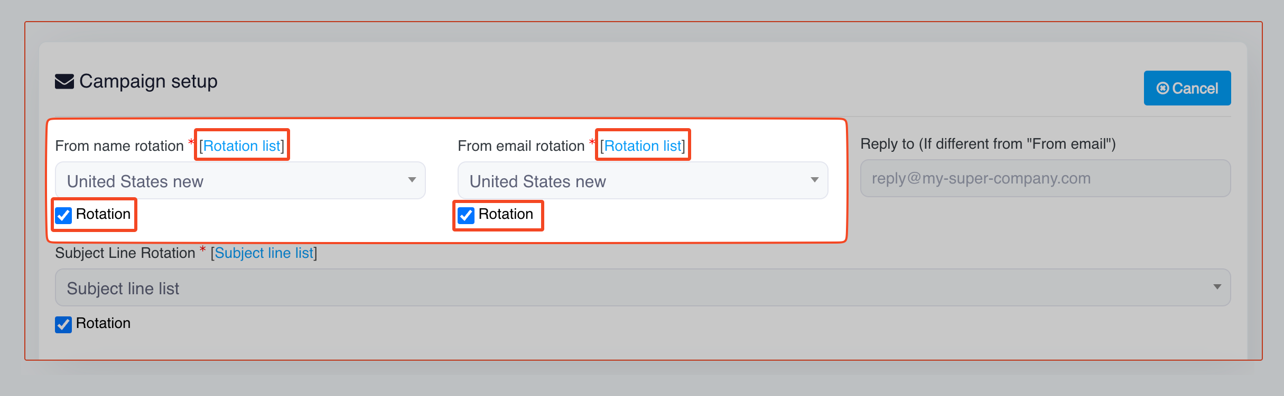The image size is (1284, 396).
Task: Click the circled X icon in Cancel
Action: (1162, 88)
